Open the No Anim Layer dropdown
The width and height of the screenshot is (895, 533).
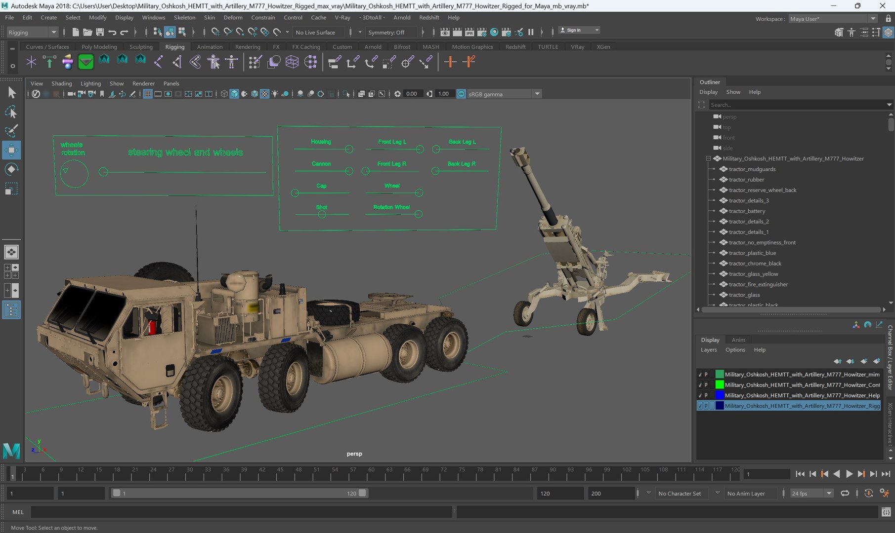coord(751,493)
